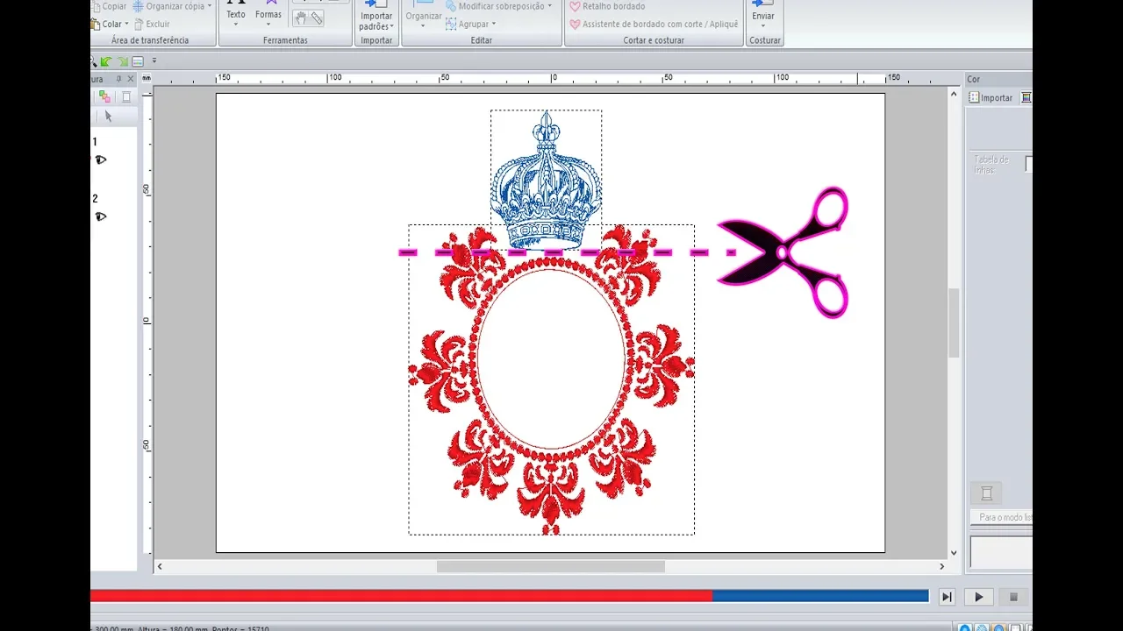
Task: Click the Copiar button
Action: pos(110,6)
